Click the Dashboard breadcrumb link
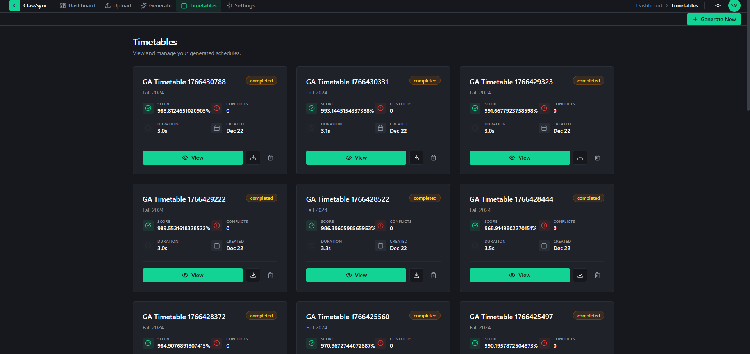Viewport: 750px width, 354px height. coord(649,5)
